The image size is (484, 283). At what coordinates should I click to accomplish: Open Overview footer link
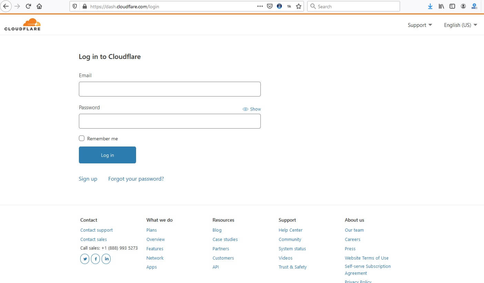click(156, 239)
